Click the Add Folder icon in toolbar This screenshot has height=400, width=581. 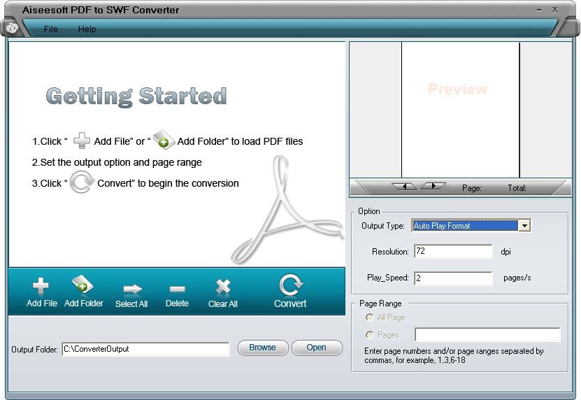tap(83, 286)
